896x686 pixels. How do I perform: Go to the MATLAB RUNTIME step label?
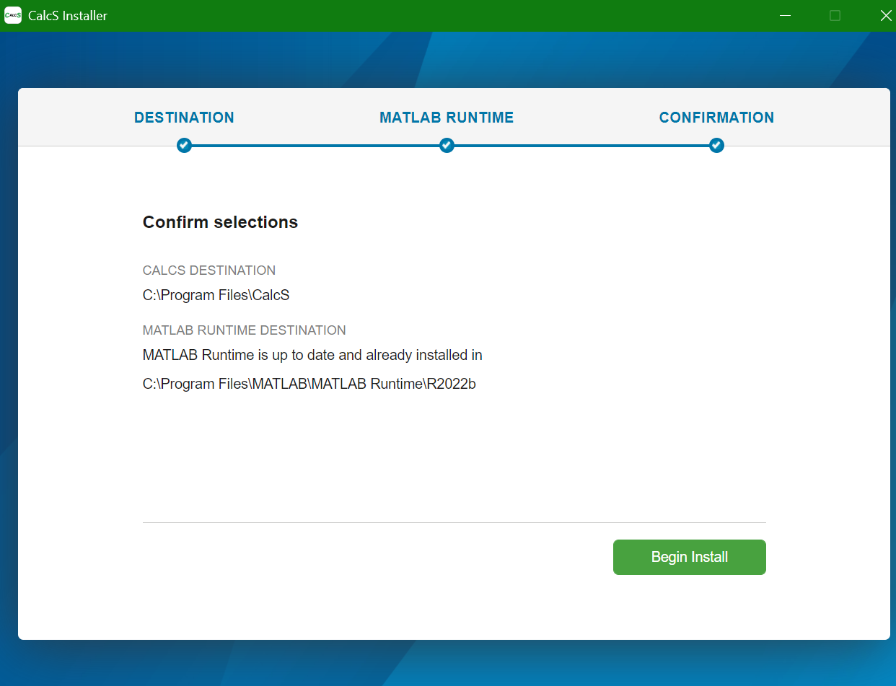click(447, 118)
